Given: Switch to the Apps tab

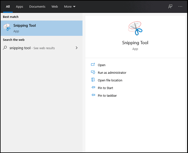Looking at the screenshot, I should 19,6.
